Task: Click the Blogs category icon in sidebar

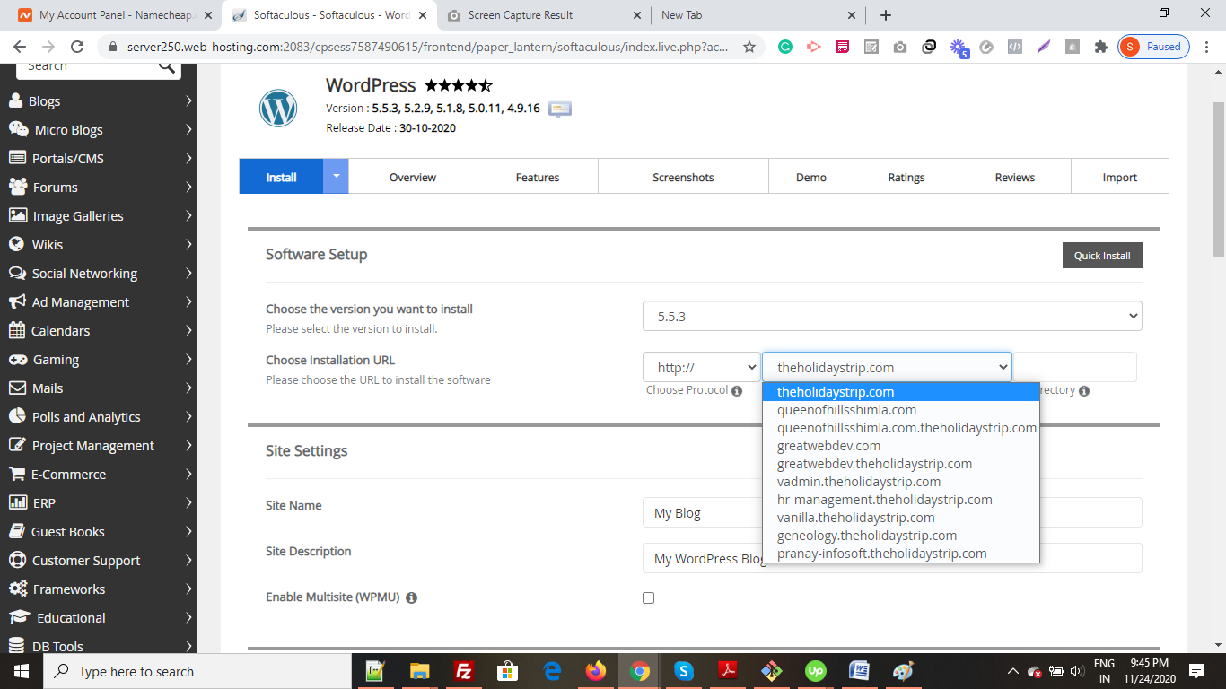Action: tap(16, 101)
